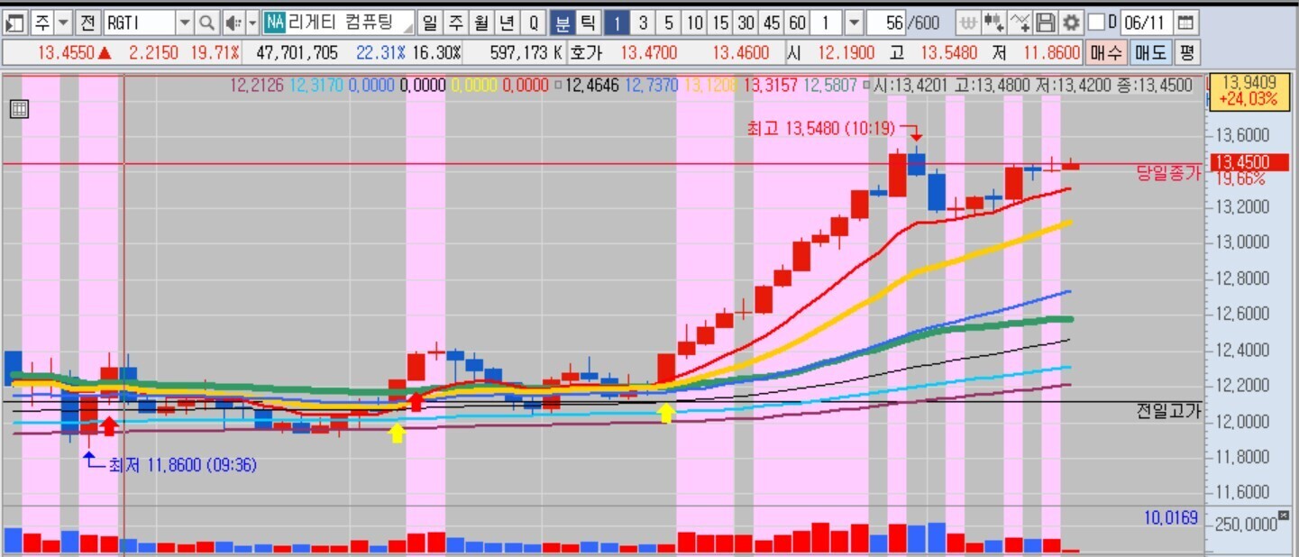The image size is (1299, 557).
Task: Select the 10-minute interval button
Action: click(694, 22)
